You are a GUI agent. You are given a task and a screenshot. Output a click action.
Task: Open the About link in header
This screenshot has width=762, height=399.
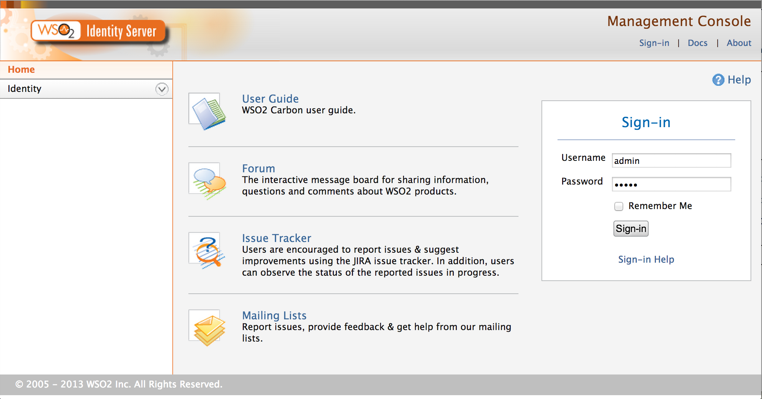(739, 43)
